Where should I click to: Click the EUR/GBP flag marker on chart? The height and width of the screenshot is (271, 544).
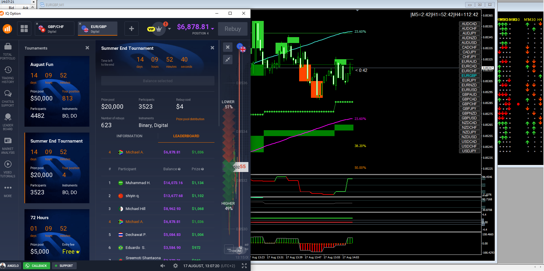(241, 47)
